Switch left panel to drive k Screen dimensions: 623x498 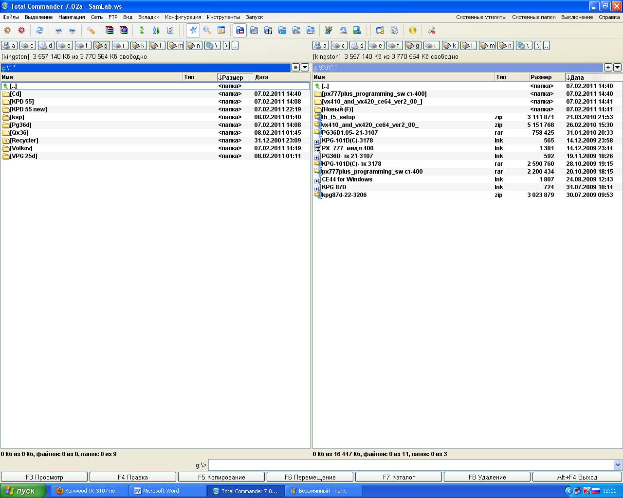click(139, 45)
